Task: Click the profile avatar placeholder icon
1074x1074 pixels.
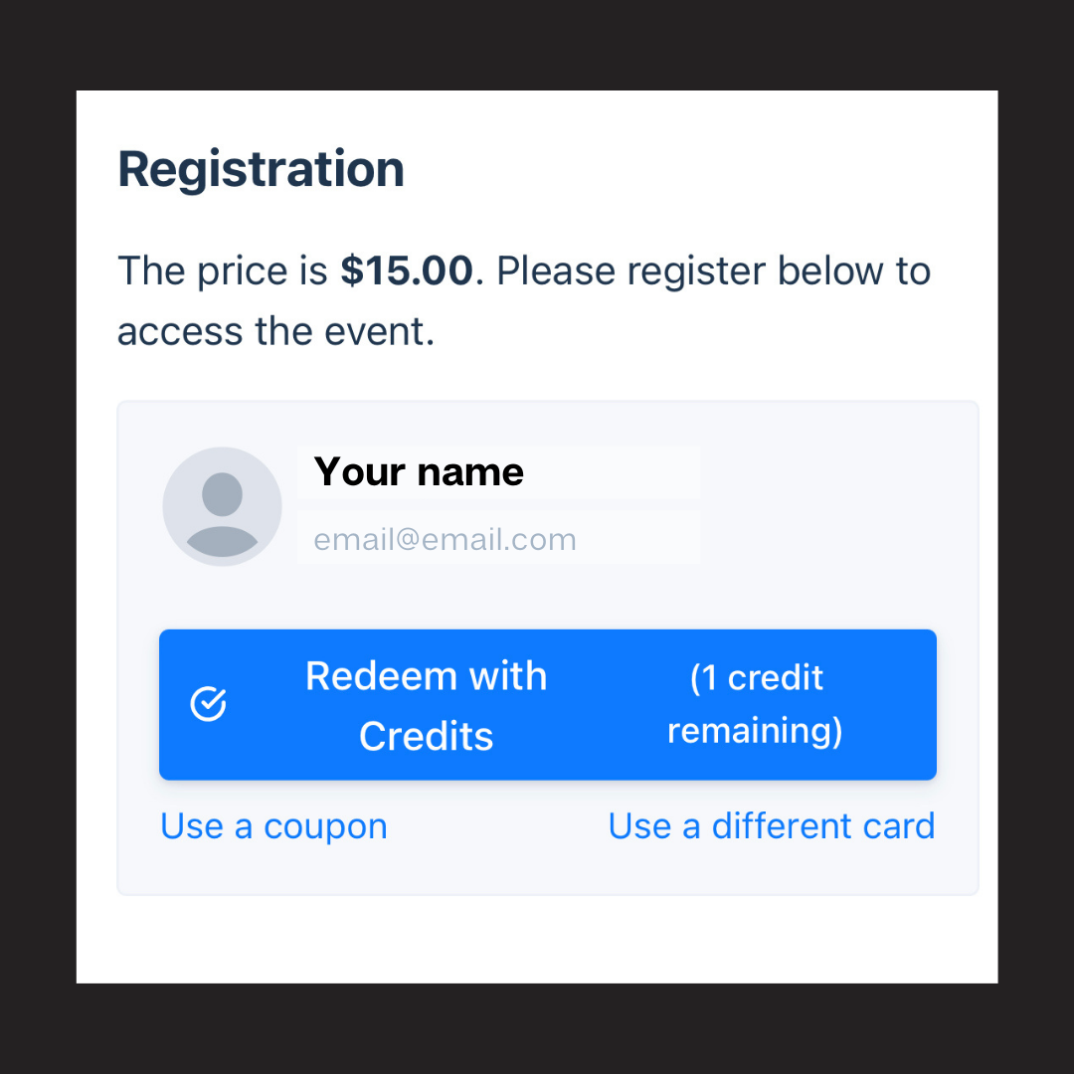Action: [222, 507]
